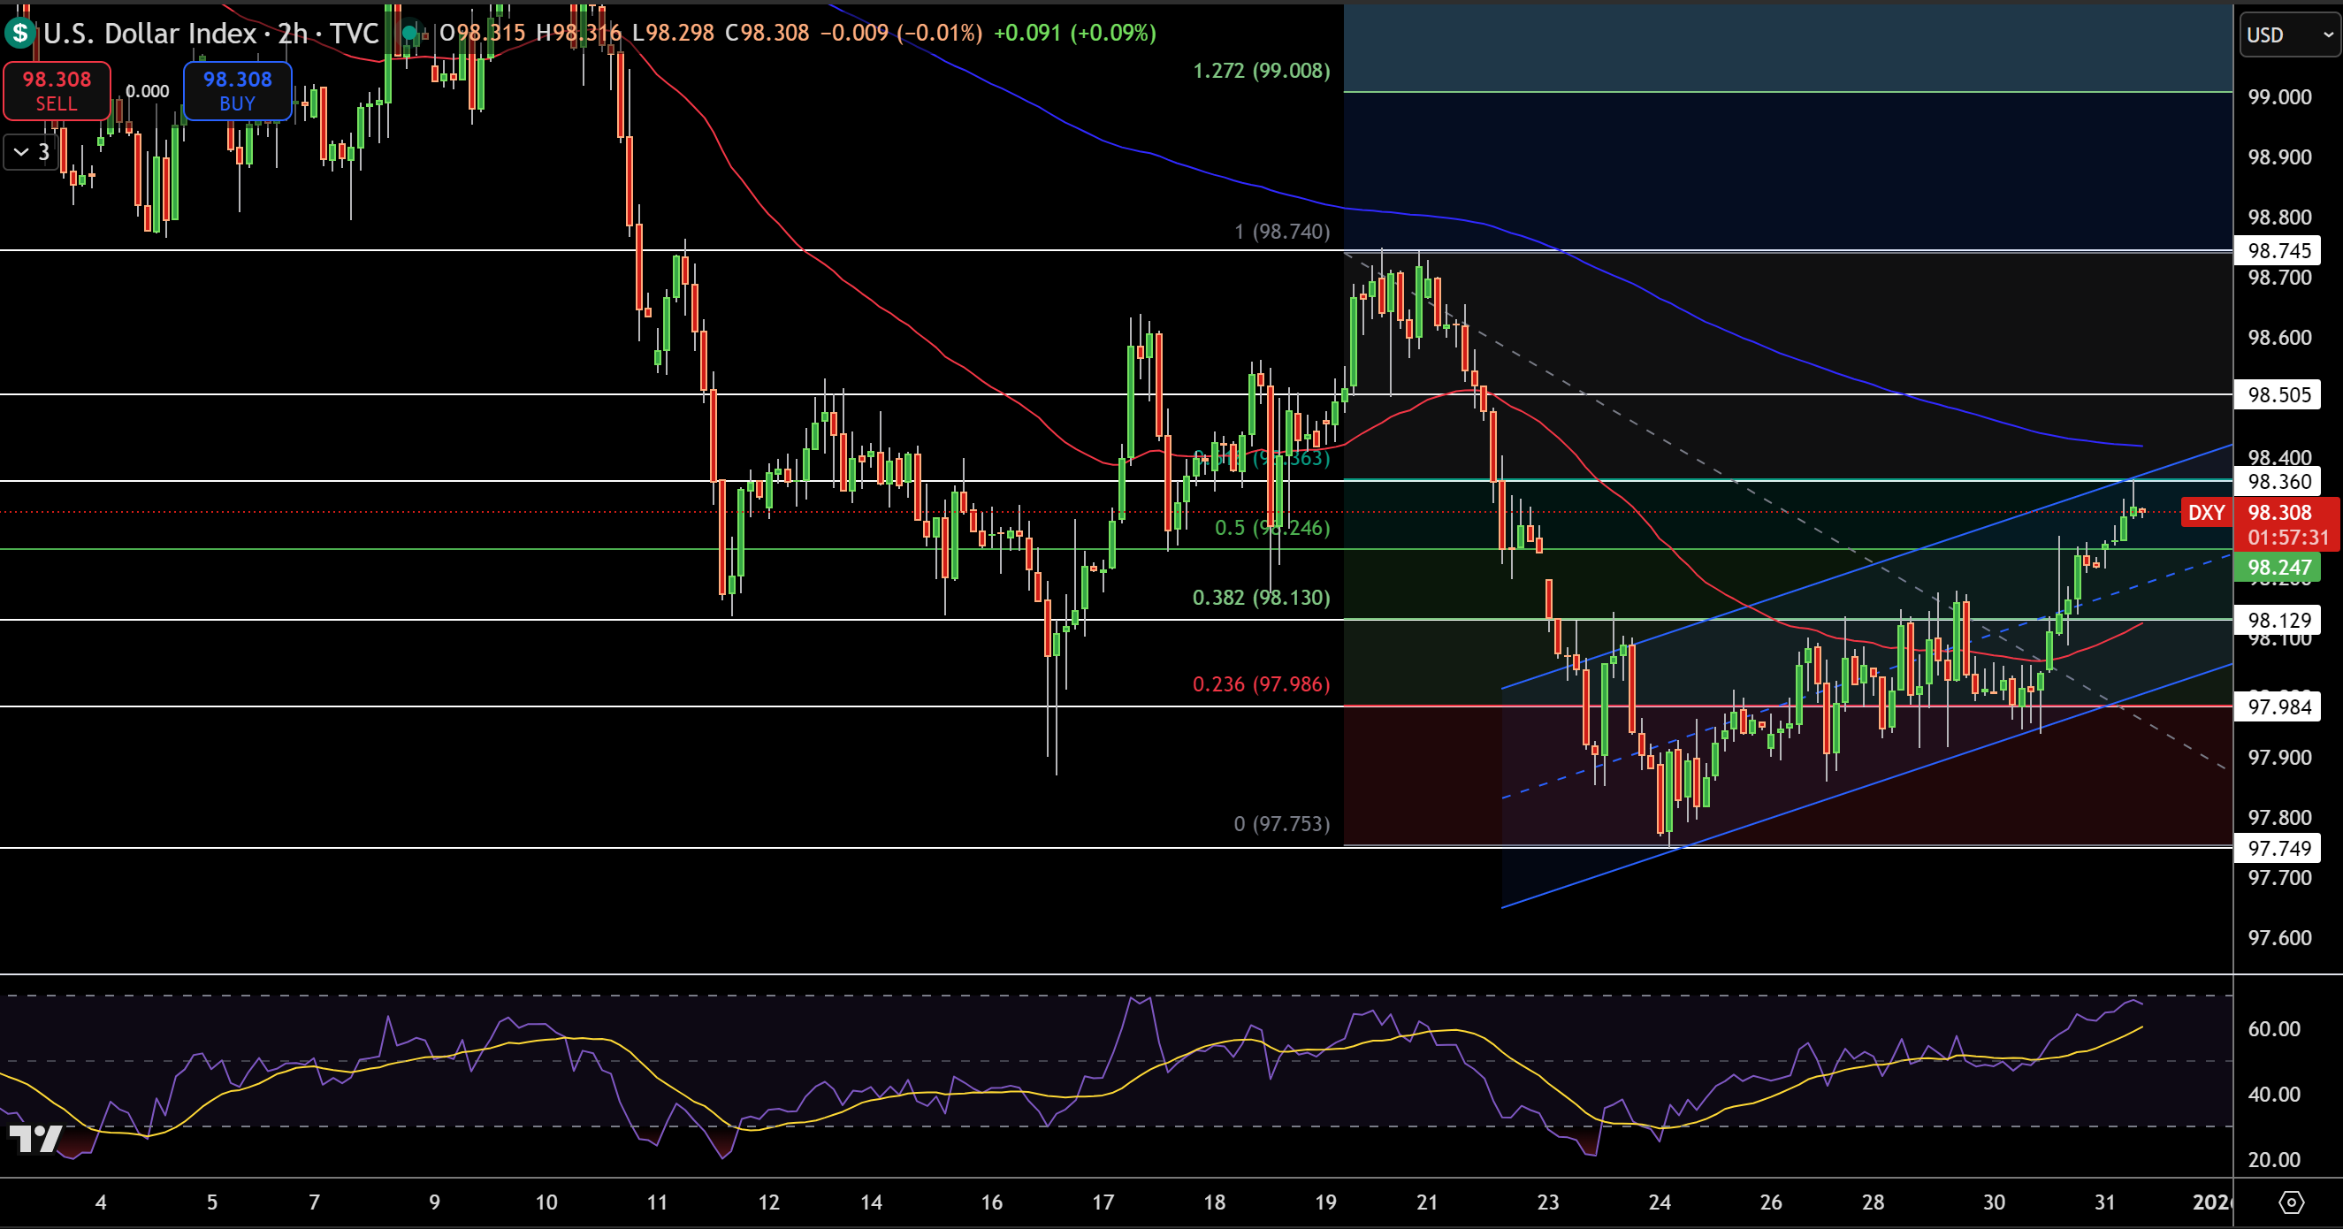Click the 98.308 SELL button
The width and height of the screenshot is (2343, 1229).
click(x=57, y=91)
